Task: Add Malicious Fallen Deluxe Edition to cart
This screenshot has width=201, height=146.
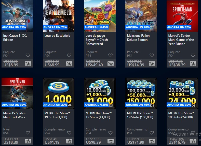Action: 152,64
